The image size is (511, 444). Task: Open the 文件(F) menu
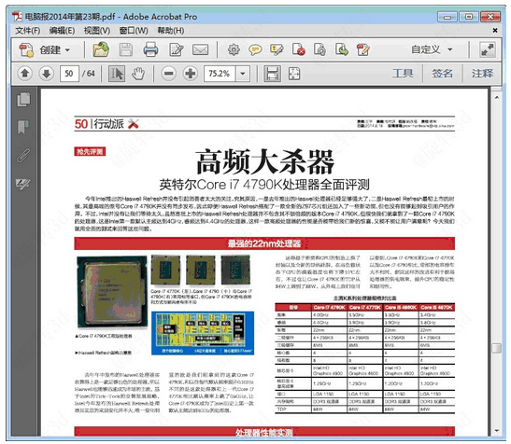point(28,31)
